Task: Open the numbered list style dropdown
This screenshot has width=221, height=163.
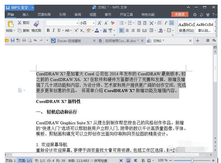Action: point(134,23)
